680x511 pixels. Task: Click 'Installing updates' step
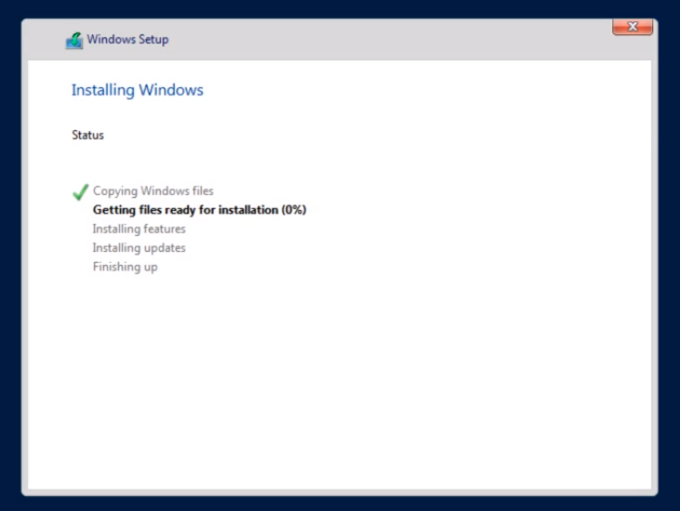pos(138,248)
